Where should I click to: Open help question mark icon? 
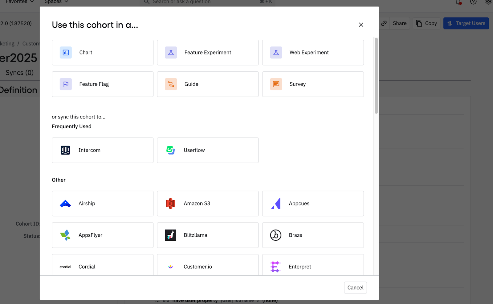473,2
